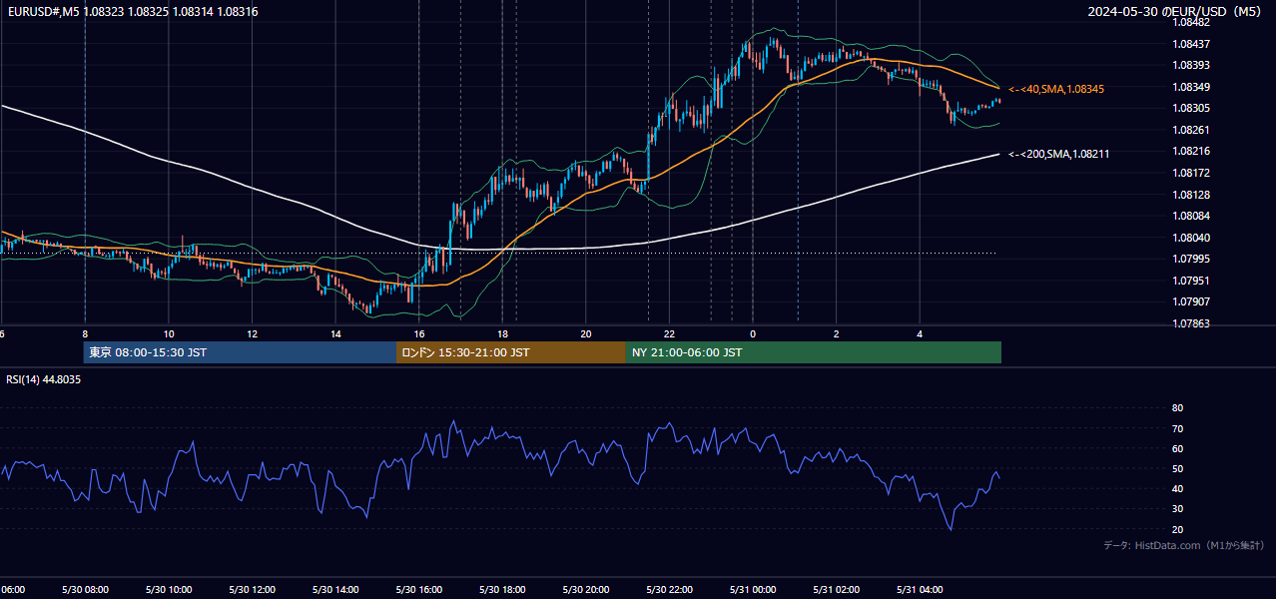Click price axis label 1.07863
Screen dimensions: 1276x599
(x=1191, y=323)
